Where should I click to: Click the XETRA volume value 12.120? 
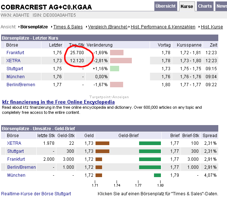pos(77,61)
